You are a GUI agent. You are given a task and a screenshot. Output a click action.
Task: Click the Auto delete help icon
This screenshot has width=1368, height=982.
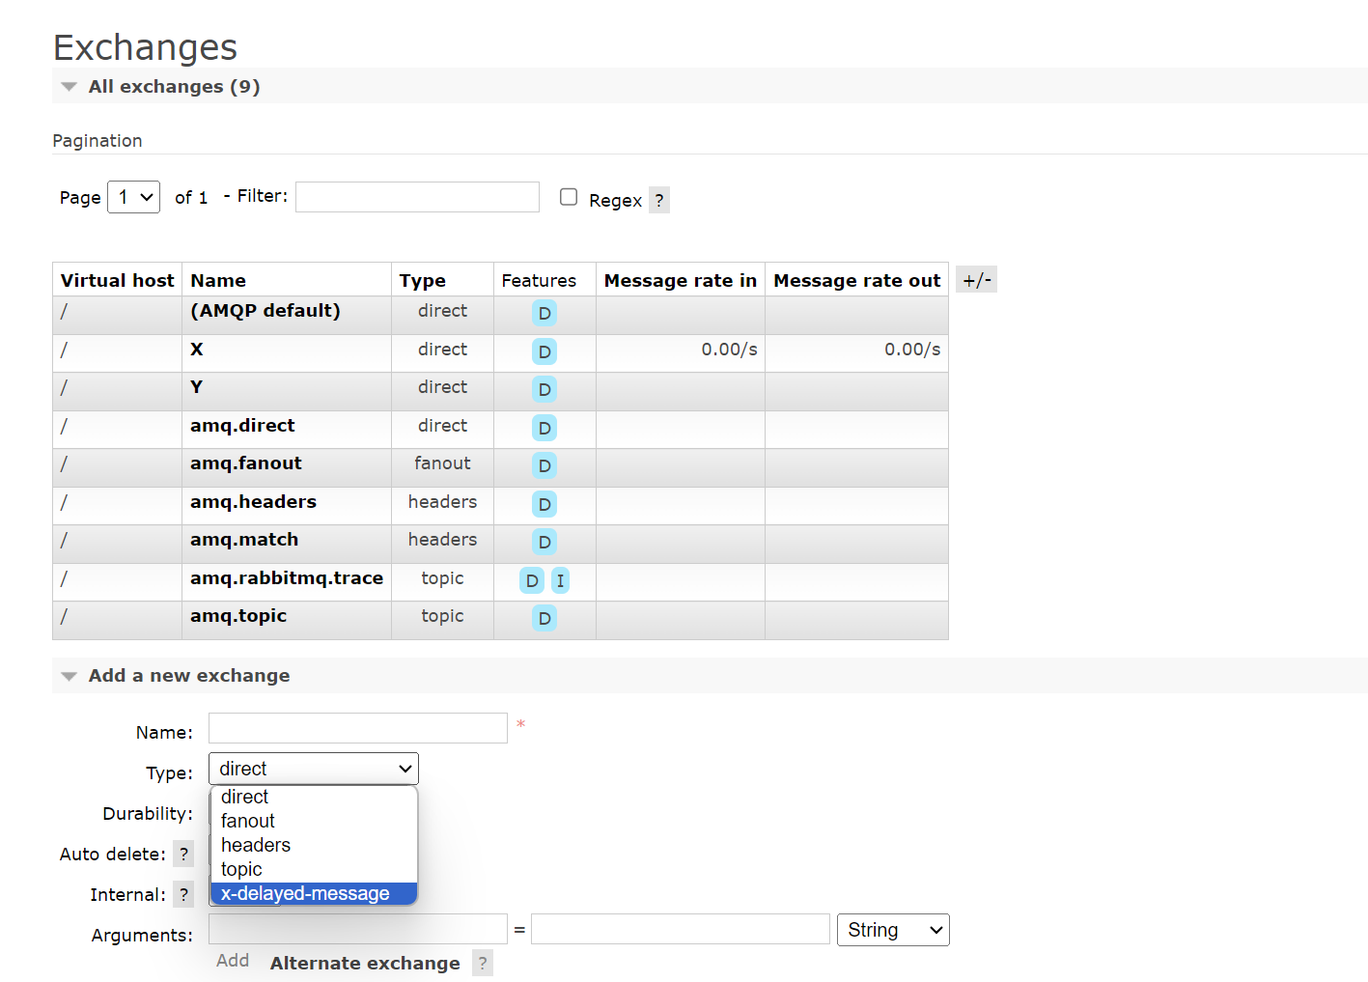point(183,854)
